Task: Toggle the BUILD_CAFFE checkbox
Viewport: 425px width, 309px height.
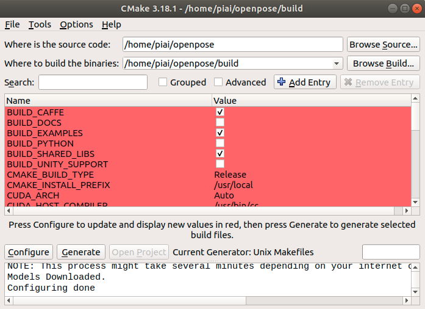Action: (x=220, y=112)
